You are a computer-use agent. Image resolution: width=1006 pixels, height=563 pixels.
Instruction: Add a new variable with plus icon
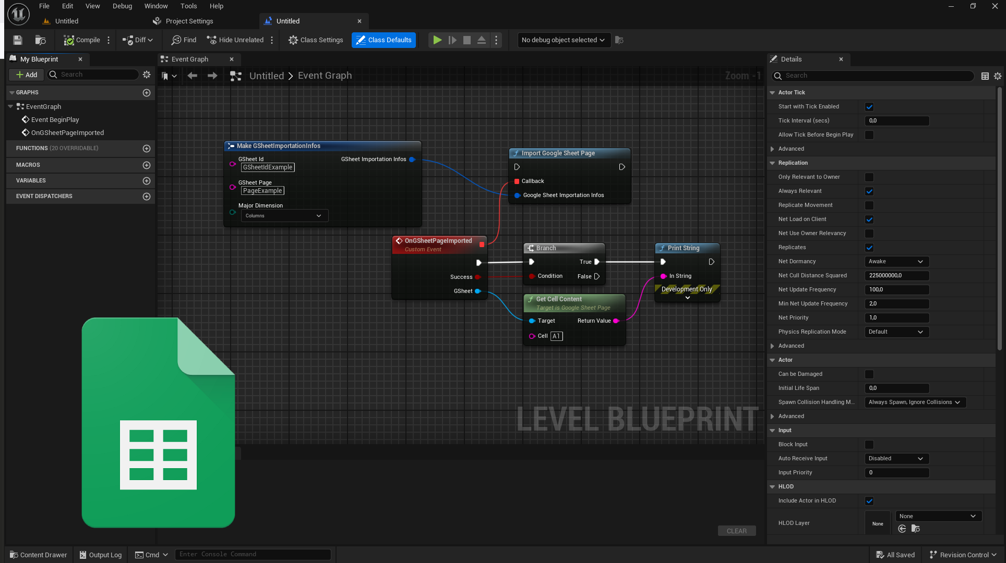[x=147, y=181]
